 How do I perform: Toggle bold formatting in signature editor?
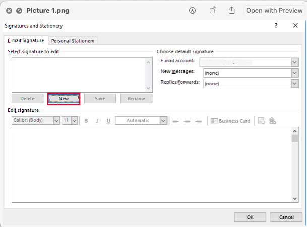click(x=86, y=121)
